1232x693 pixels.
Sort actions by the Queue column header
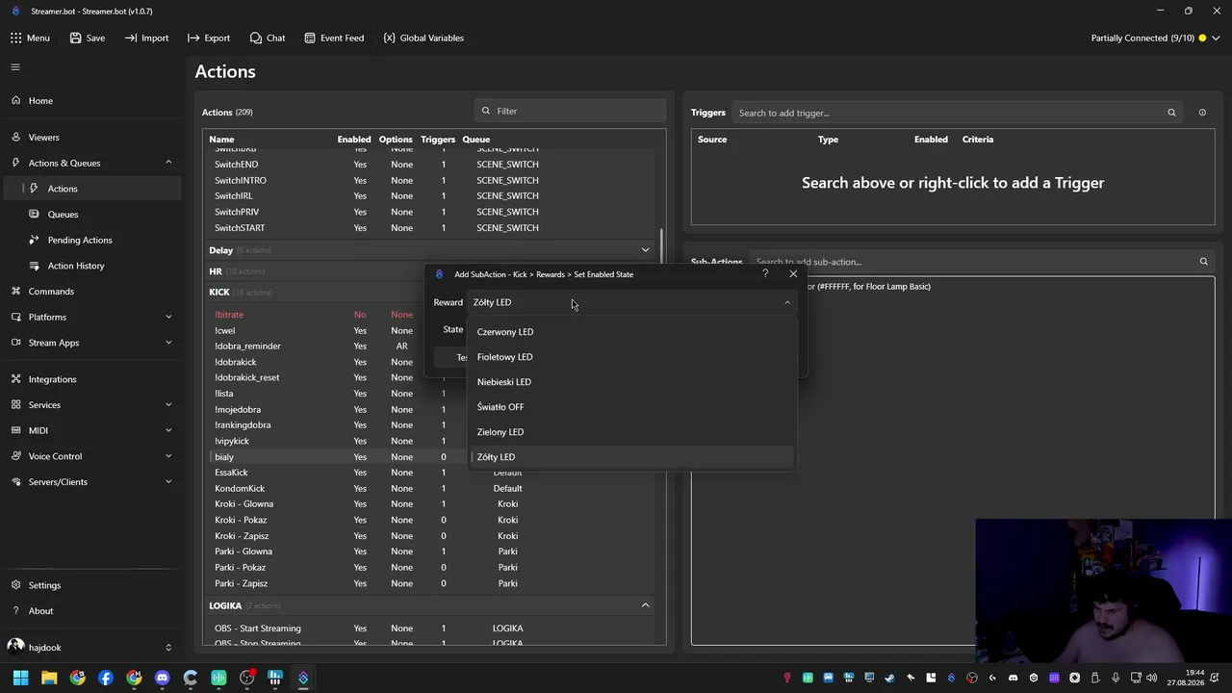coord(475,140)
